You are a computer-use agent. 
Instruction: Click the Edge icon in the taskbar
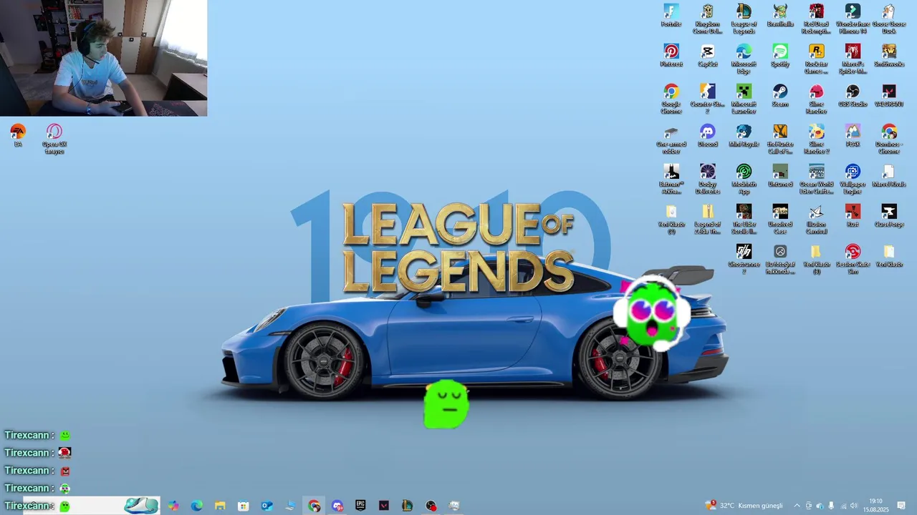click(x=197, y=506)
